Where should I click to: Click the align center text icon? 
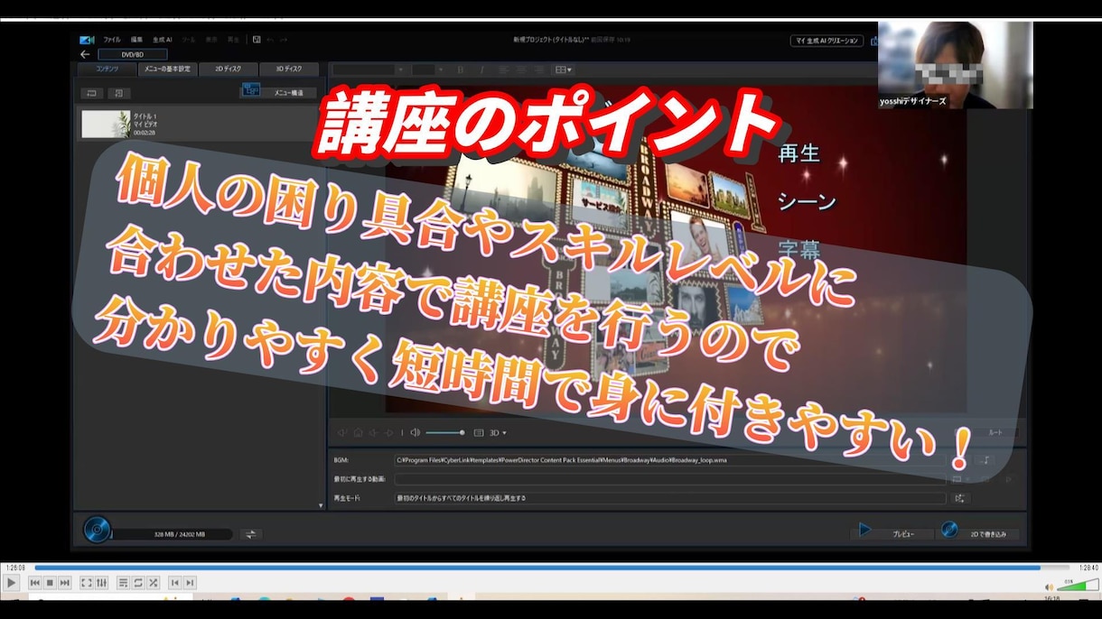coord(520,69)
